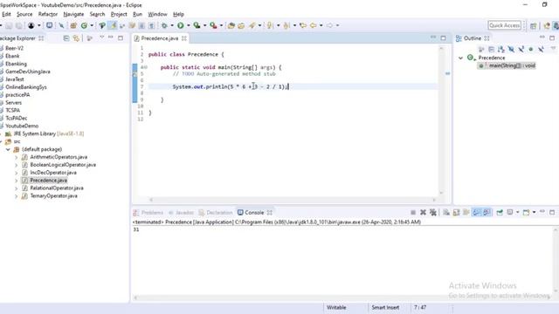Open the Window menu
Viewport: 559px width, 314px height.
157,14
